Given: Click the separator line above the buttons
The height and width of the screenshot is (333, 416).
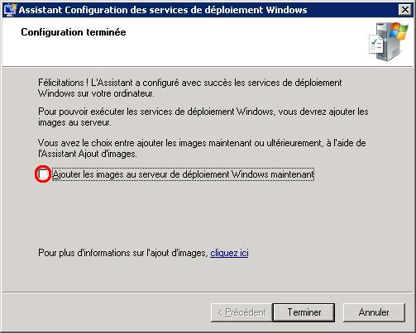Looking at the screenshot, I should 208,292.
